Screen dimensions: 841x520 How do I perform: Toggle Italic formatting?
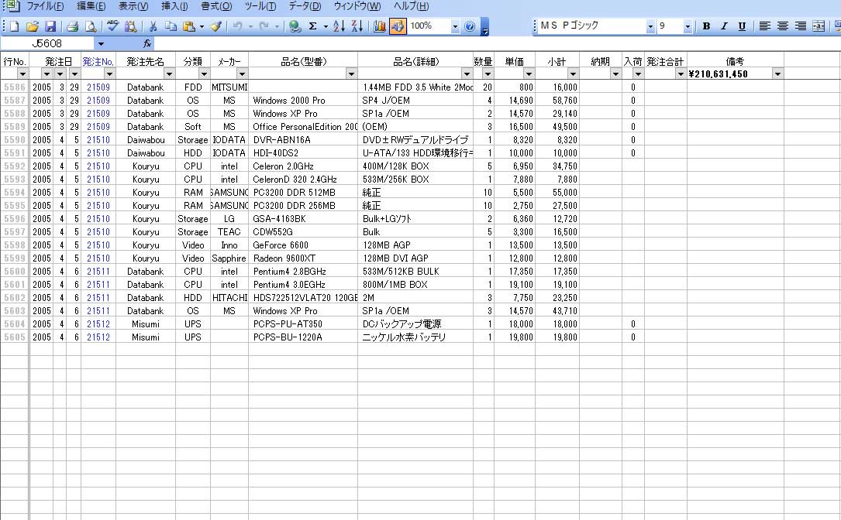pos(724,26)
